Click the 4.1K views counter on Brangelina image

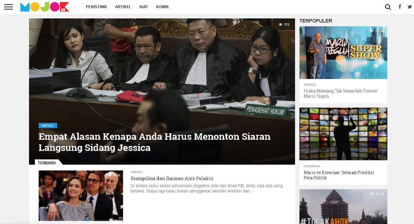(x=114, y=175)
